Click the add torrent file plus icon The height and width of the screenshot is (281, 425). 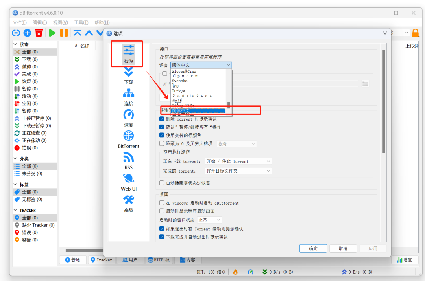(28, 33)
